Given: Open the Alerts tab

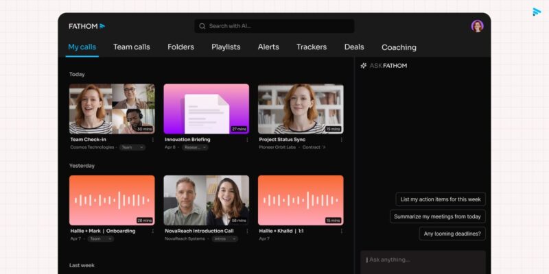Looking at the screenshot, I should point(268,47).
